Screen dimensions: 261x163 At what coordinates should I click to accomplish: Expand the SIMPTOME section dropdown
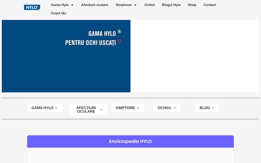(x=128, y=108)
